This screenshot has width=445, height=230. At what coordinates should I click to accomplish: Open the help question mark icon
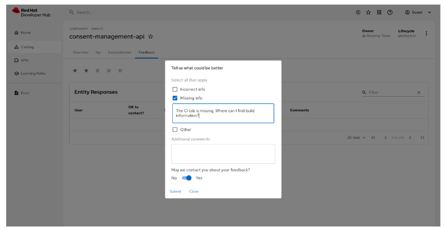[390, 12]
